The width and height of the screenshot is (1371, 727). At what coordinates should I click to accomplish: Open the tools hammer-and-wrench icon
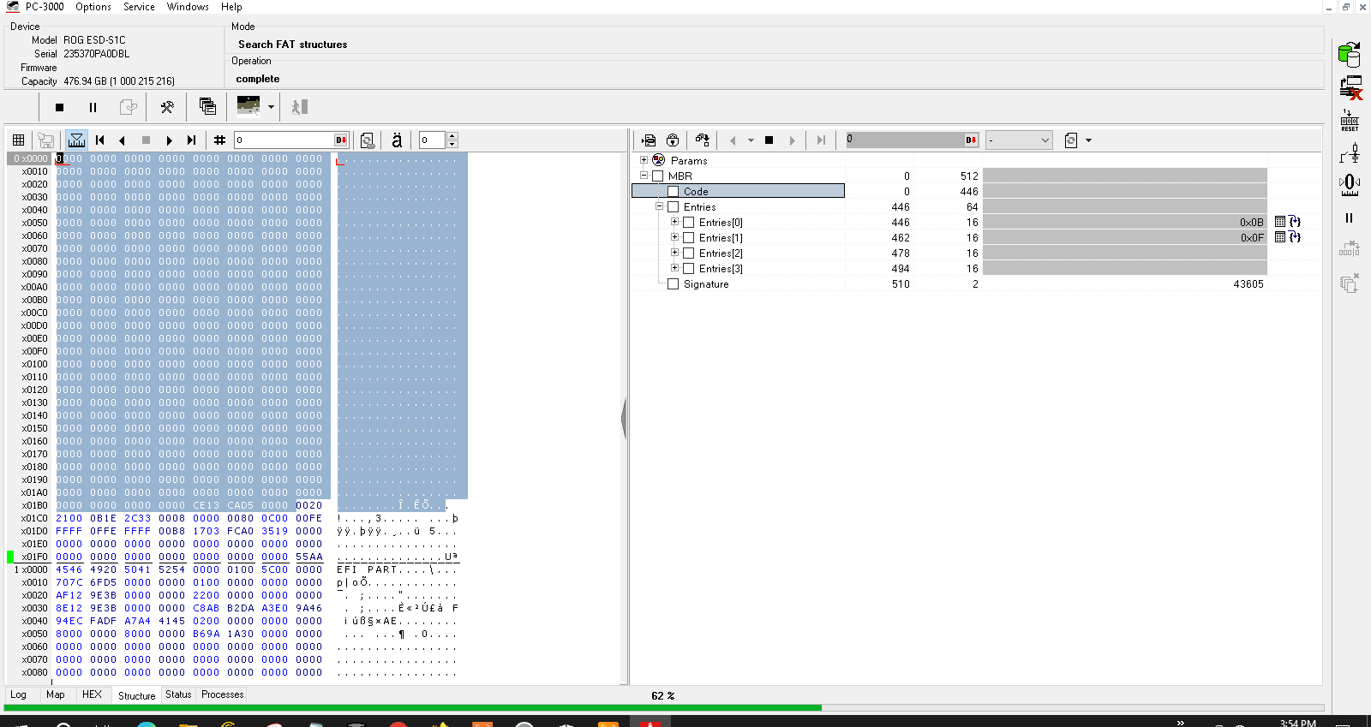tap(167, 107)
